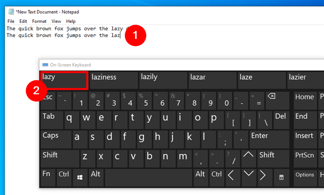Image resolution: width=324 pixels, height=195 pixels.
Task: Toggle the Fn key
Action: 48,178
